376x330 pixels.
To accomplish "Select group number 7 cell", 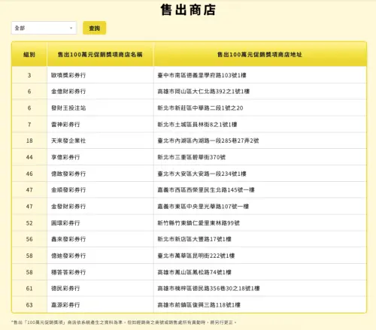I will click(x=29, y=124).
